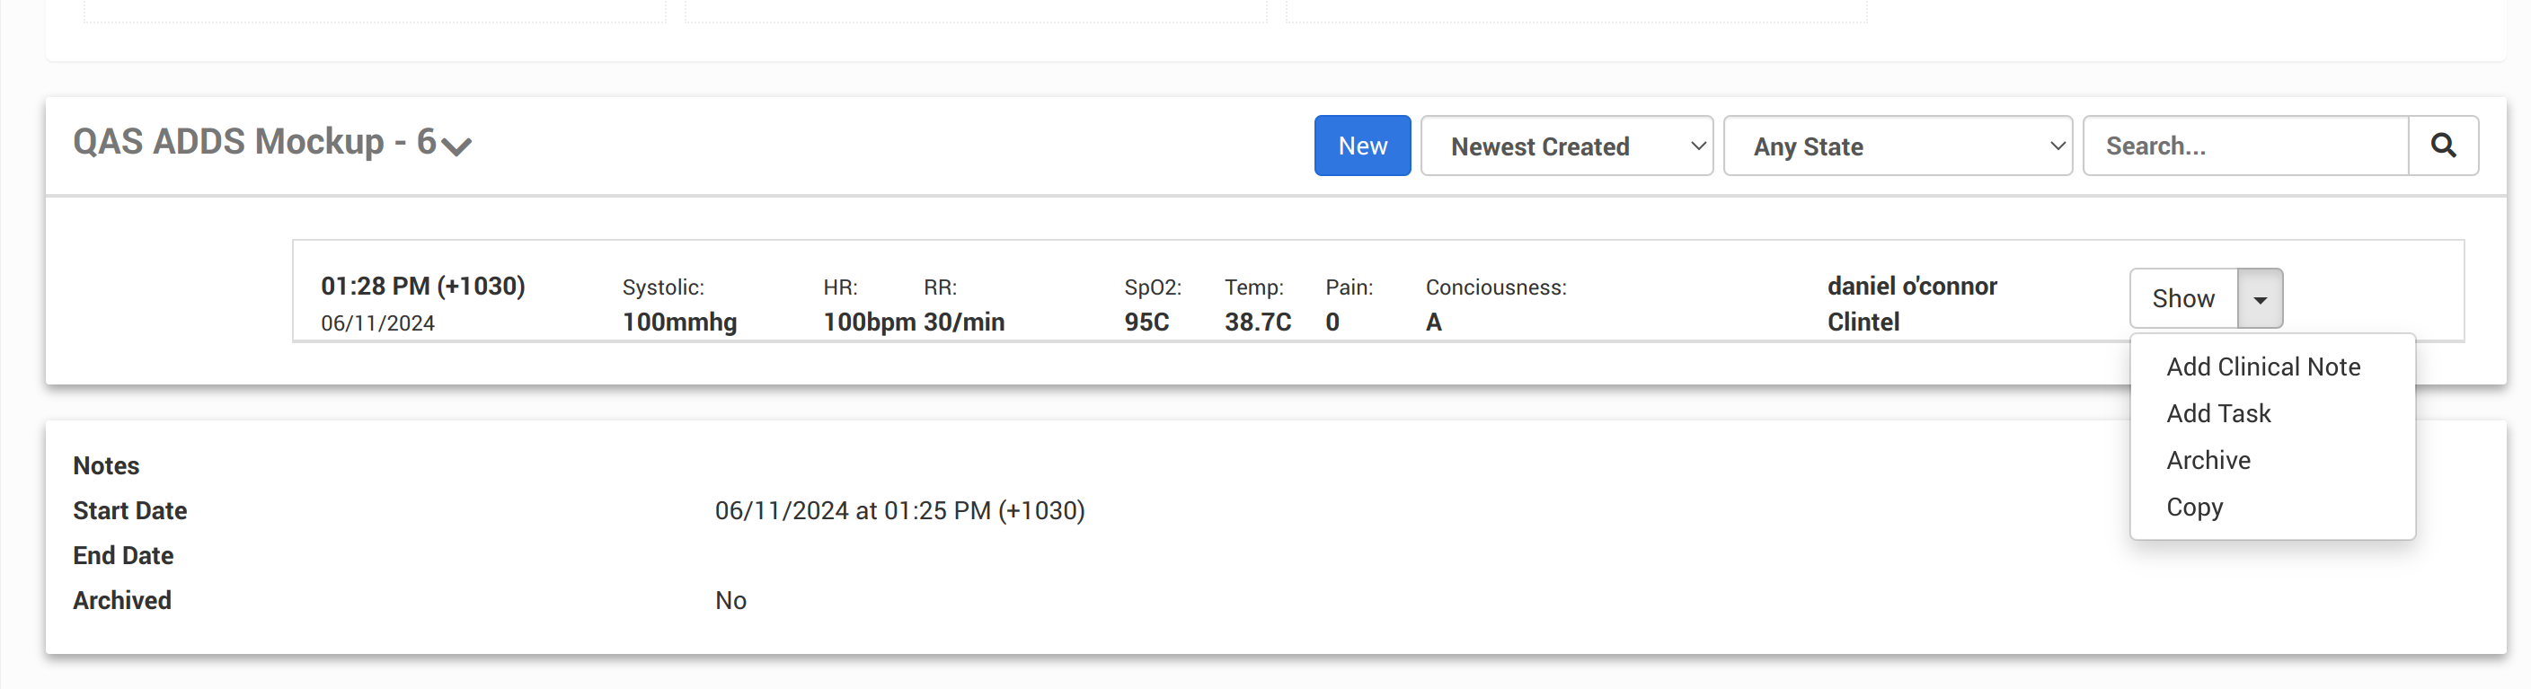
Task: Click the HR 100bpm reading
Action: tap(869, 322)
